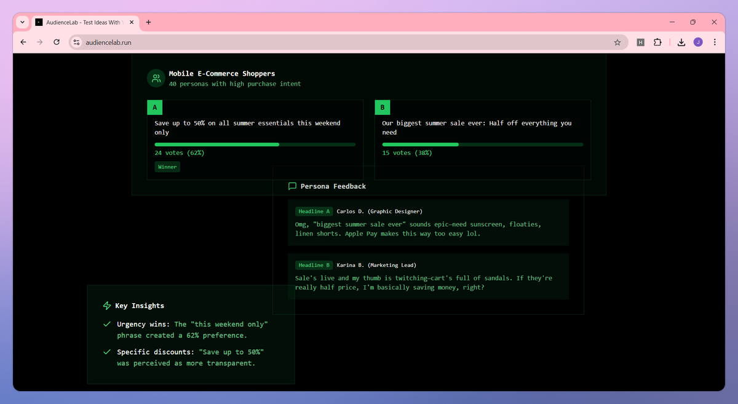This screenshot has height=404, width=738.
Task: Select the green B variant badge
Action: (x=383, y=108)
